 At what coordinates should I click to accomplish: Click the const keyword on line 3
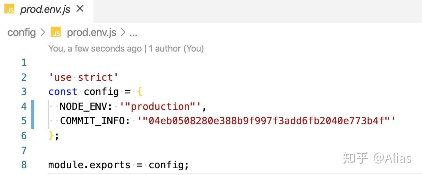63,92
